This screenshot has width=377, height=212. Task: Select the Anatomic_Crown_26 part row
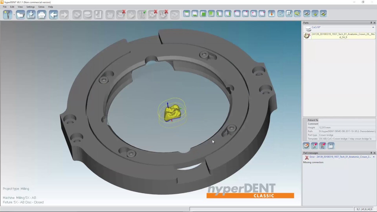[343, 36]
